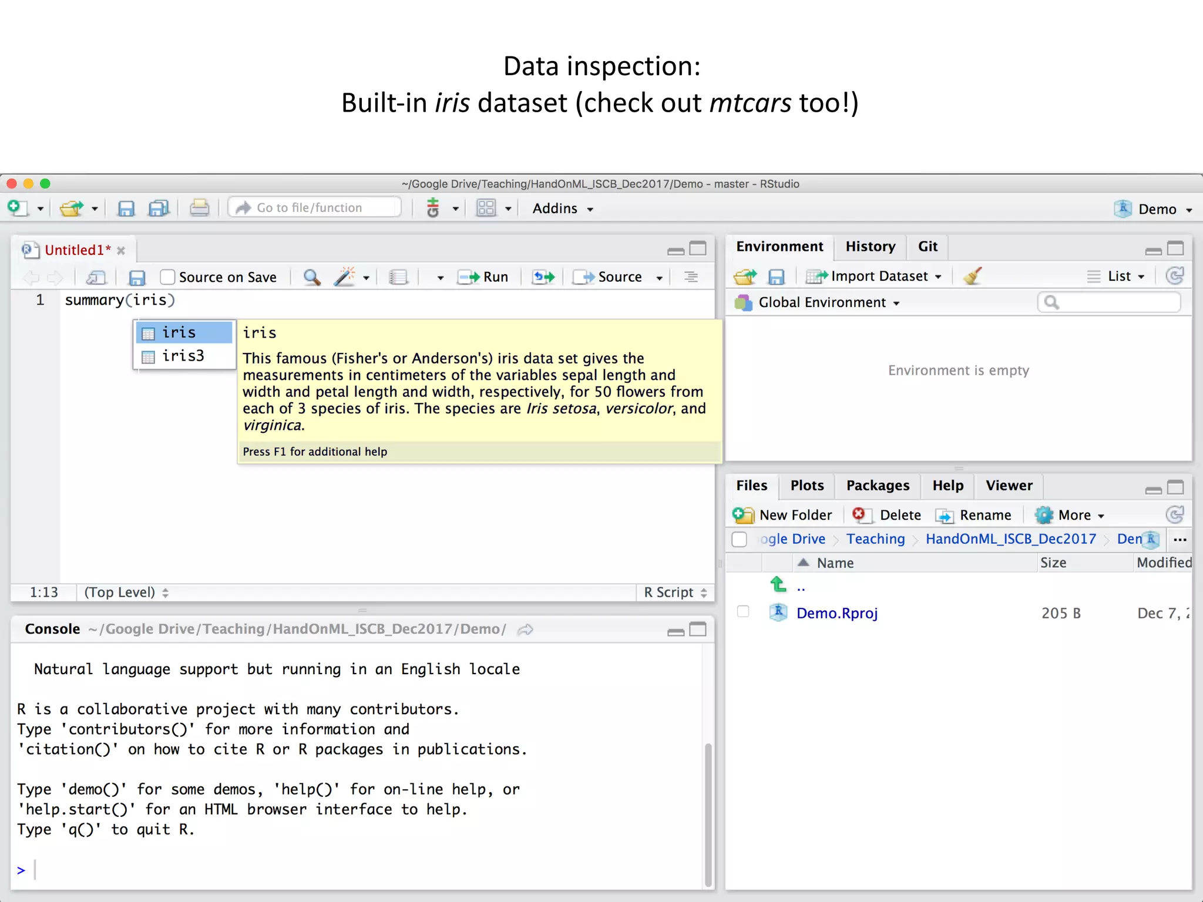Save the Untitled1 script from editor toolbar

pyautogui.click(x=137, y=277)
